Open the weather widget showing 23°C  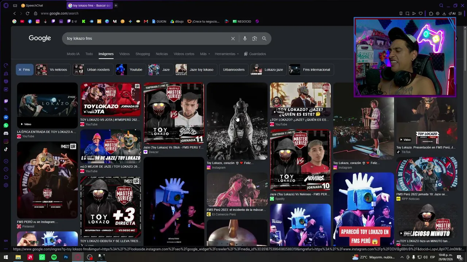click(374, 257)
